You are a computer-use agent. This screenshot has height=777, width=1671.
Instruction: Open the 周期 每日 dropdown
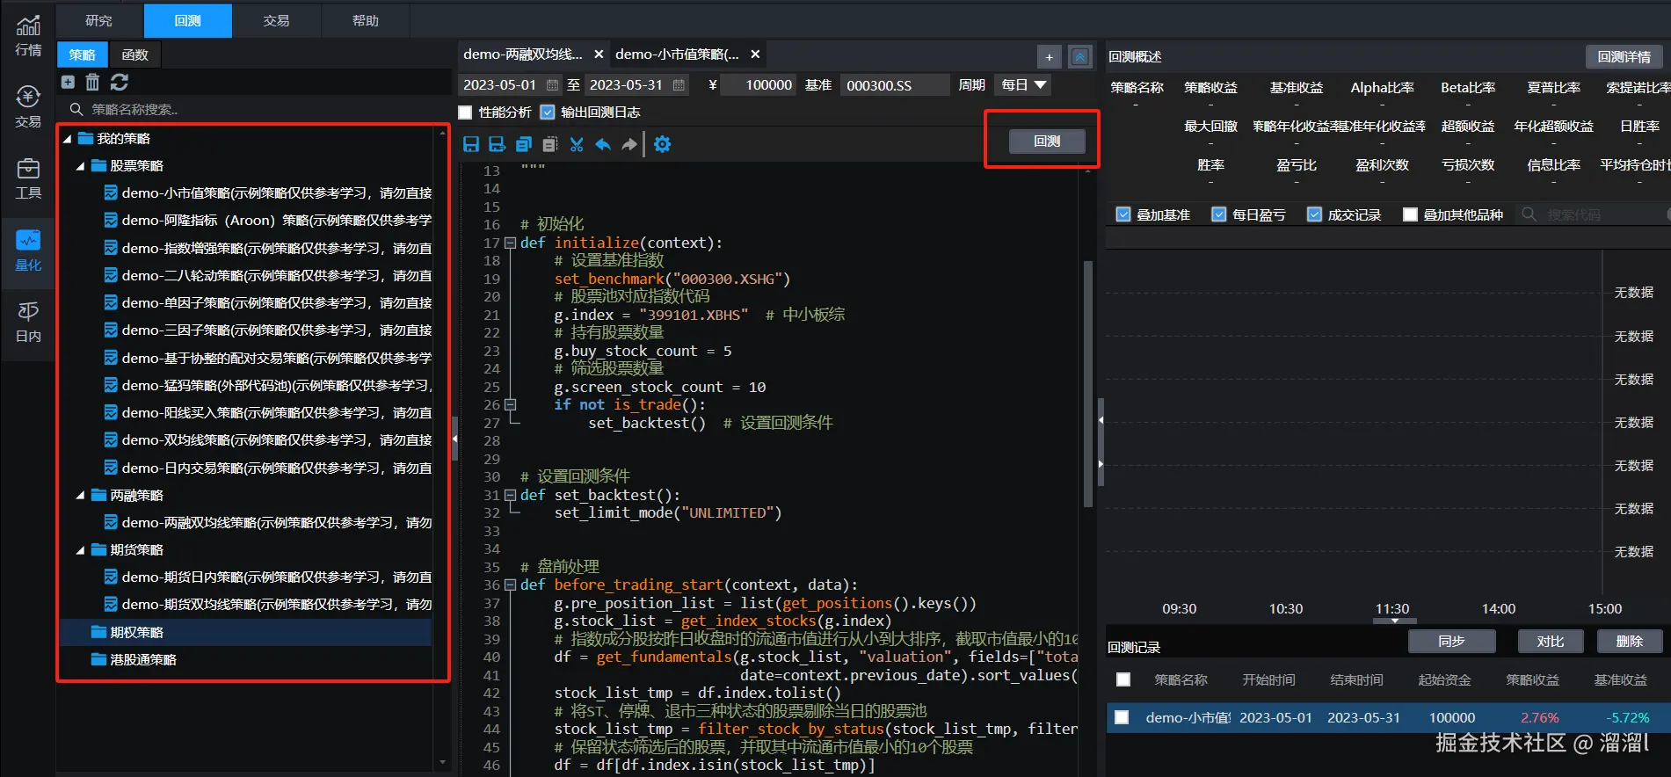pyautogui.click(x=1024, y=85)
